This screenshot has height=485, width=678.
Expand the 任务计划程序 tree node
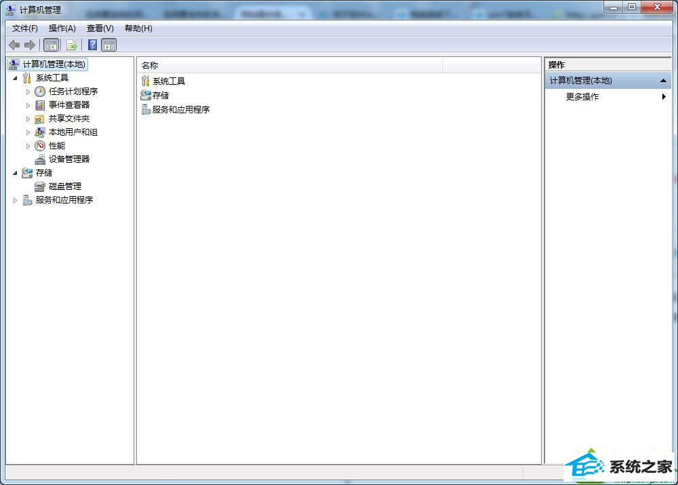28,92
